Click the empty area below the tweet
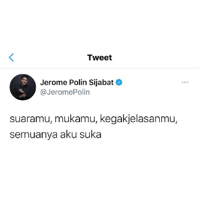The image size is (199, 199). point(99,168)
